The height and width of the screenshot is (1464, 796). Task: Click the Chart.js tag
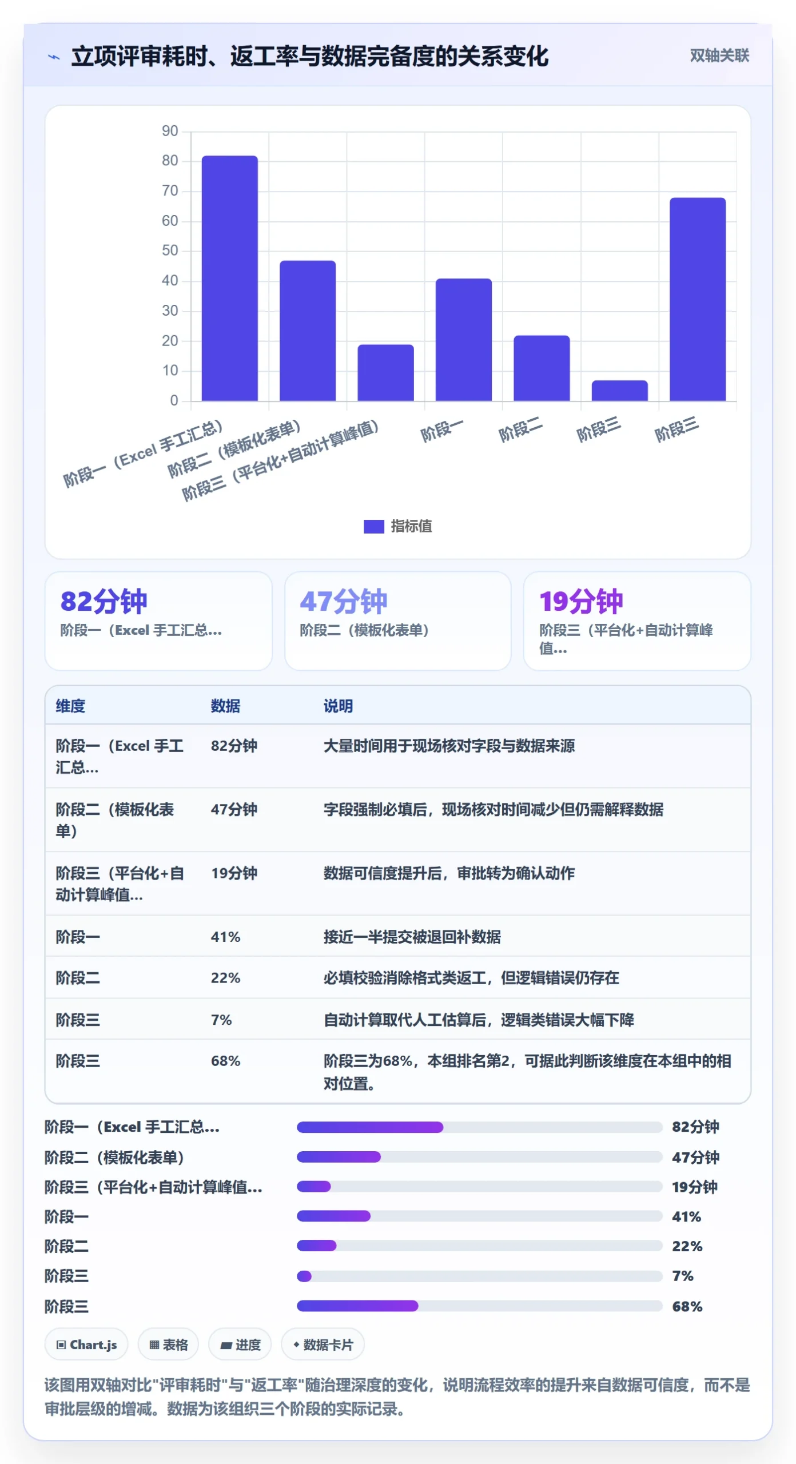pyautogui.click(x=86, y=1344)
